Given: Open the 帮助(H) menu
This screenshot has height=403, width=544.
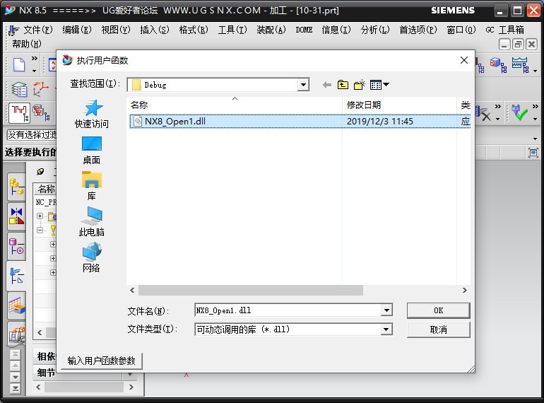Looking at the screenshot, I should pos(27,44).
